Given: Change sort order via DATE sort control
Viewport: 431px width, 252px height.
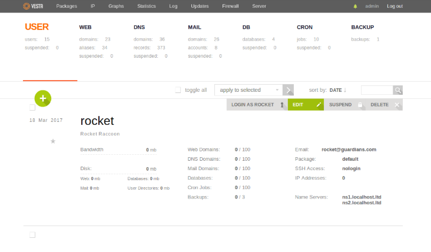Looking at the screenshot, I should (338, 90).
